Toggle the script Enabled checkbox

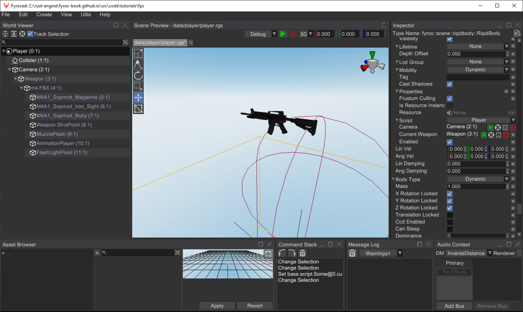(449, 142)
